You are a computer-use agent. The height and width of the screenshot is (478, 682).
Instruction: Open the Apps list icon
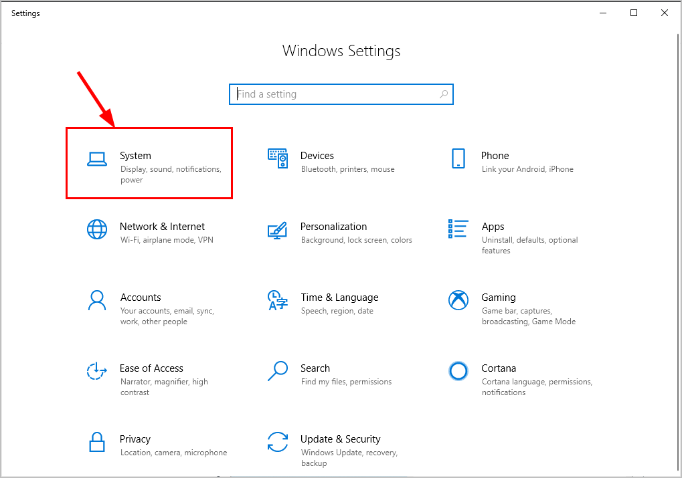458,229
